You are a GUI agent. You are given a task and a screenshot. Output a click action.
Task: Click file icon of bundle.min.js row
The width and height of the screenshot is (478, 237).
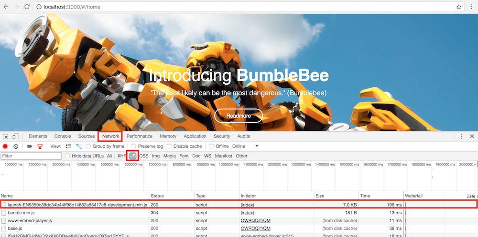[x=4, y=213]
